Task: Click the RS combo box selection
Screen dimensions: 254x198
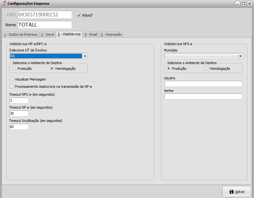Action: click(x=46, y=56)
